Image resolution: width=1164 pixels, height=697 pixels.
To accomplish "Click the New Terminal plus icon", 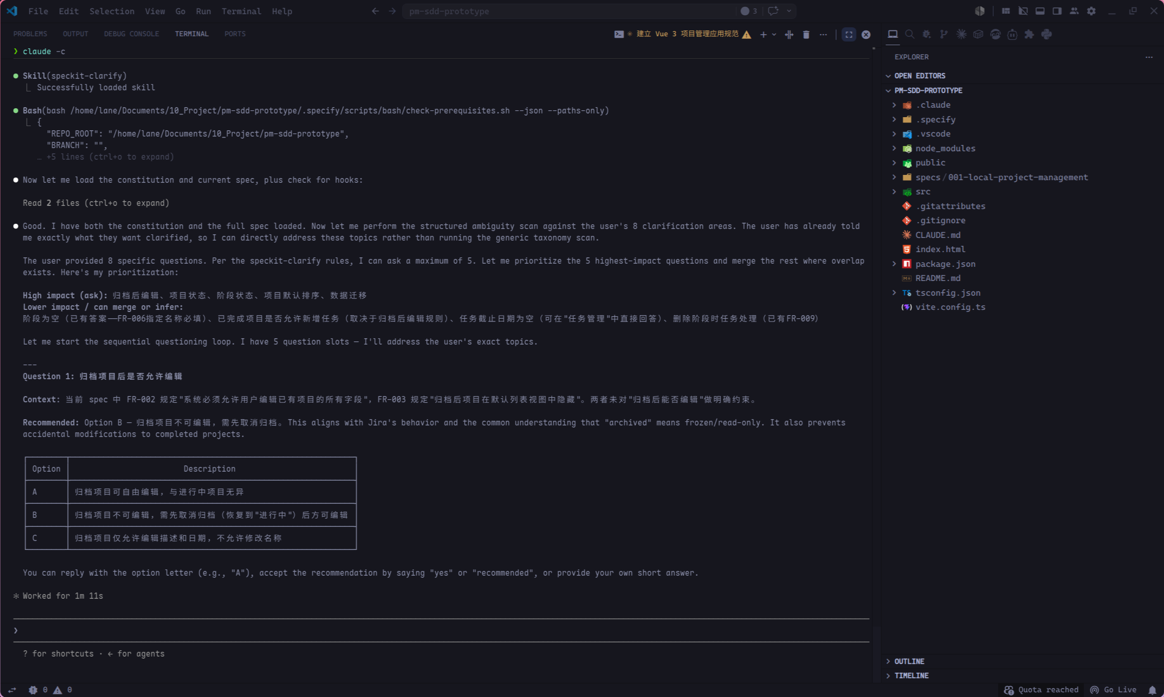I will click(x=763, y=34).
